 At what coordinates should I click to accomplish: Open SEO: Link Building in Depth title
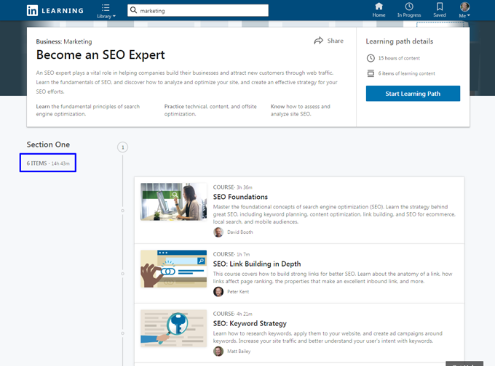(x=257, y=264)
